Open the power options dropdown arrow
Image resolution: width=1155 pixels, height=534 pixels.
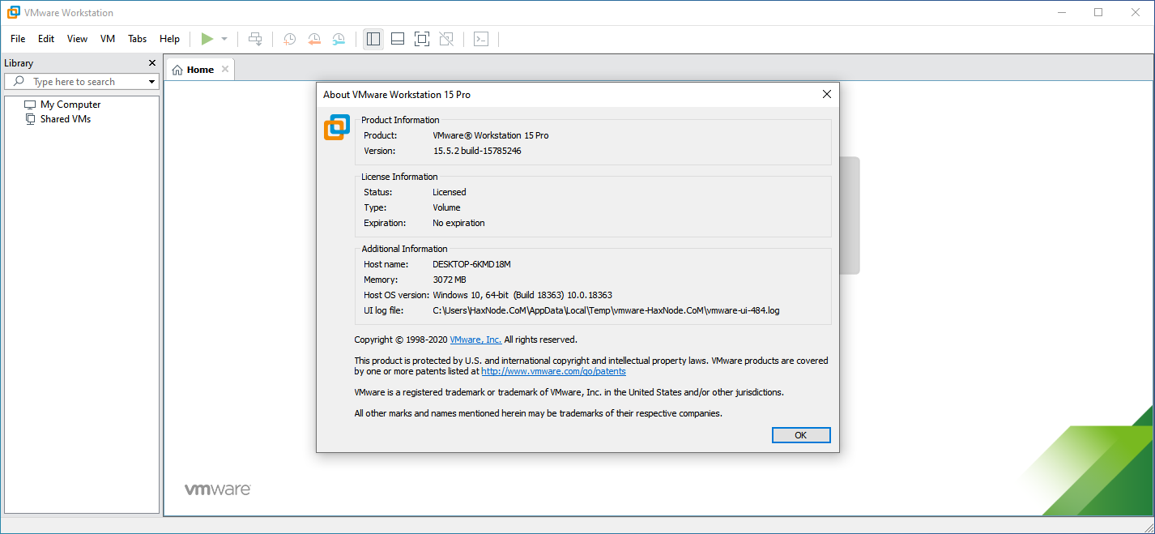point(224,39)
